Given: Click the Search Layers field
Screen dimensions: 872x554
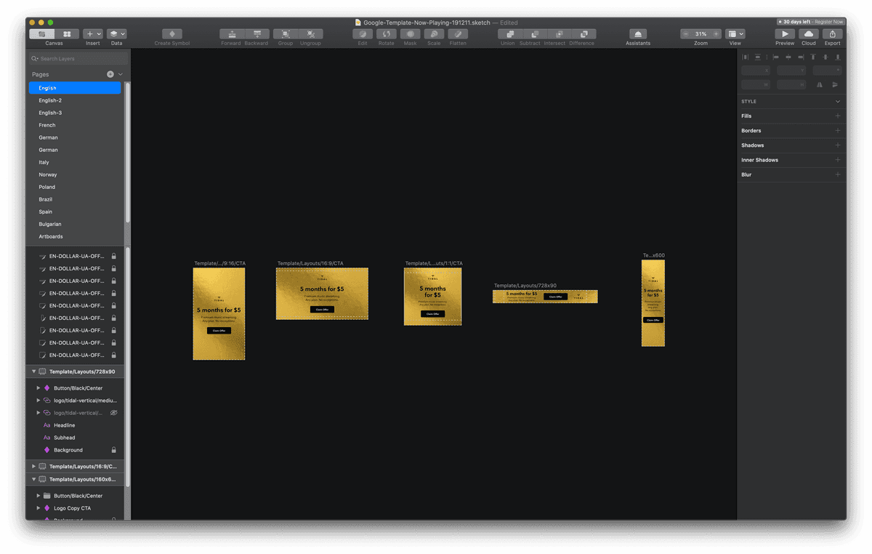Looking at the screenshot, I should click(x=78, y=58).
